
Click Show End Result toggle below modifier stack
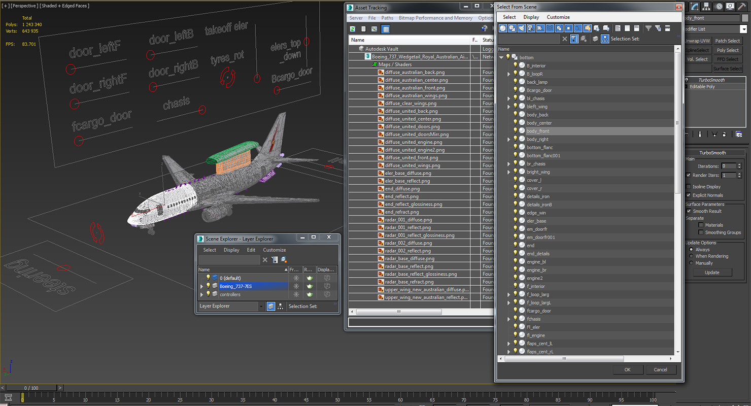(x=700, y=134)
